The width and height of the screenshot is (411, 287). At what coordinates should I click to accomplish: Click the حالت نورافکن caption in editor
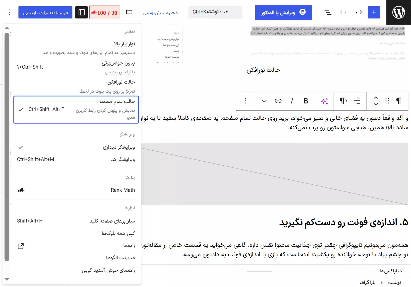click(263, 70)
